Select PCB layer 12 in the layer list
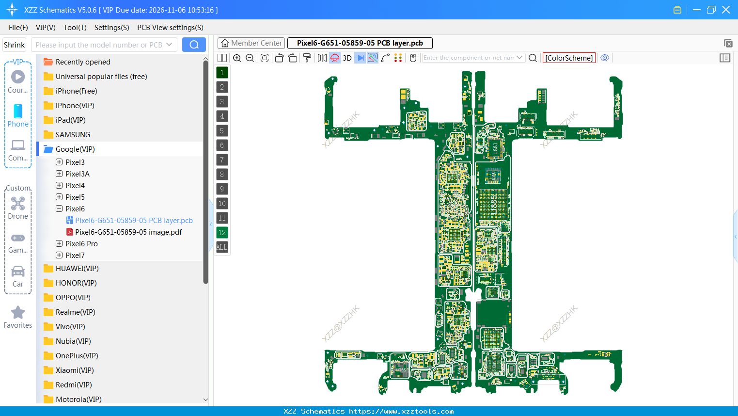Screen dimensions: 738x416 click(221, 233)
